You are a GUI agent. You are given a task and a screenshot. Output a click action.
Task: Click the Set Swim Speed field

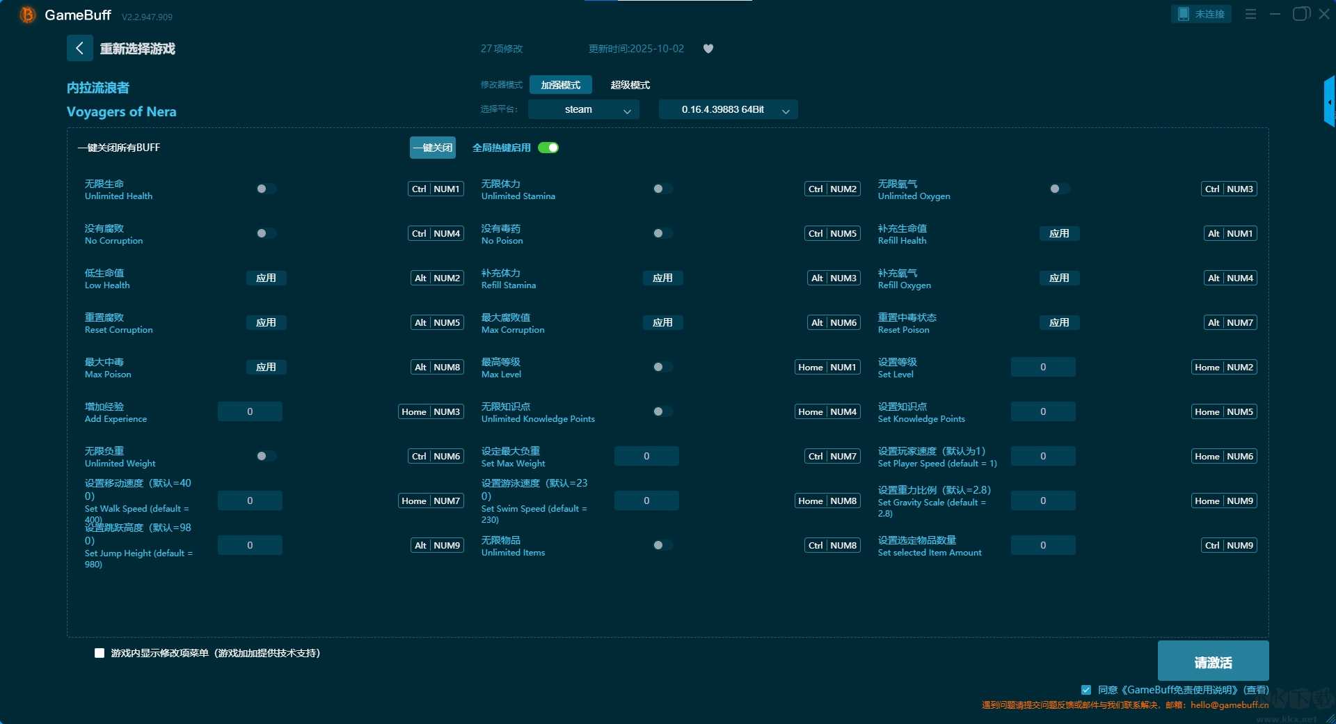(646, 501)
